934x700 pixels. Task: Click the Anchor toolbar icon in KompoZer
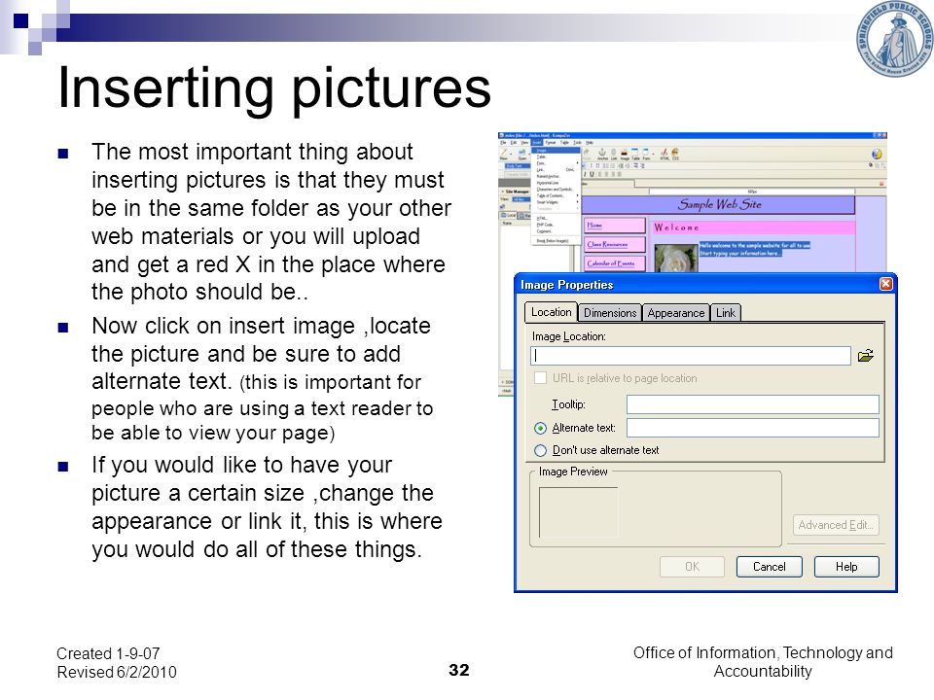(x=603, y=155)
